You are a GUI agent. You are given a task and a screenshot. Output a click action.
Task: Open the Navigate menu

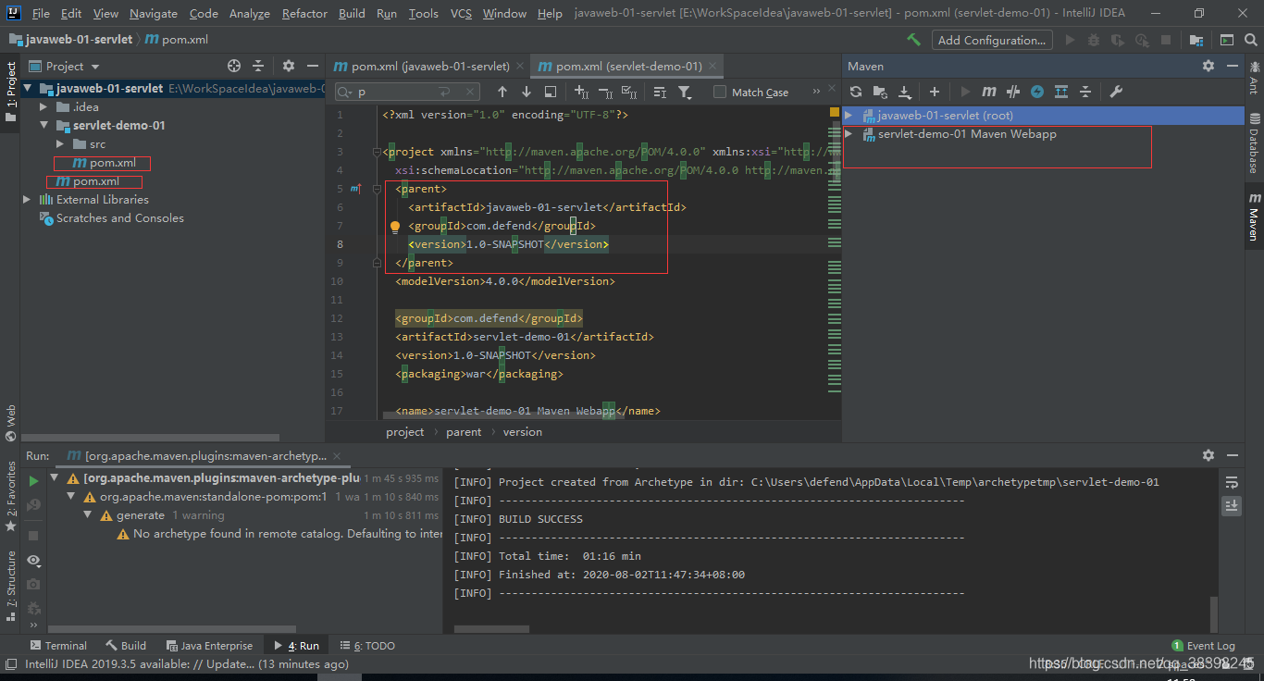coord(154,13)
